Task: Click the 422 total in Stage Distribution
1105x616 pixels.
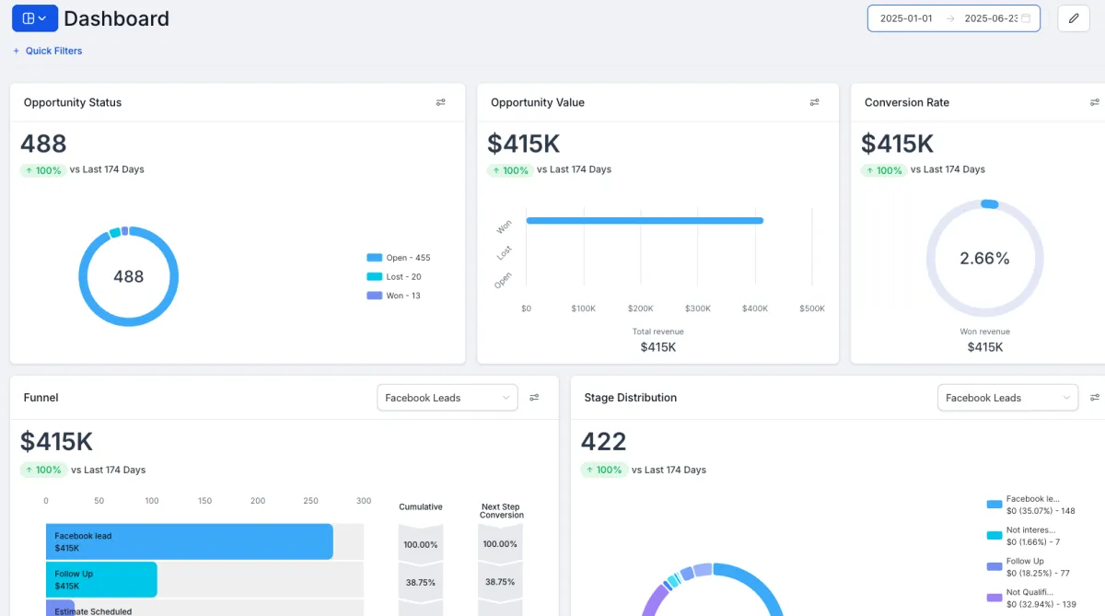Action: (x=604, y=442)
